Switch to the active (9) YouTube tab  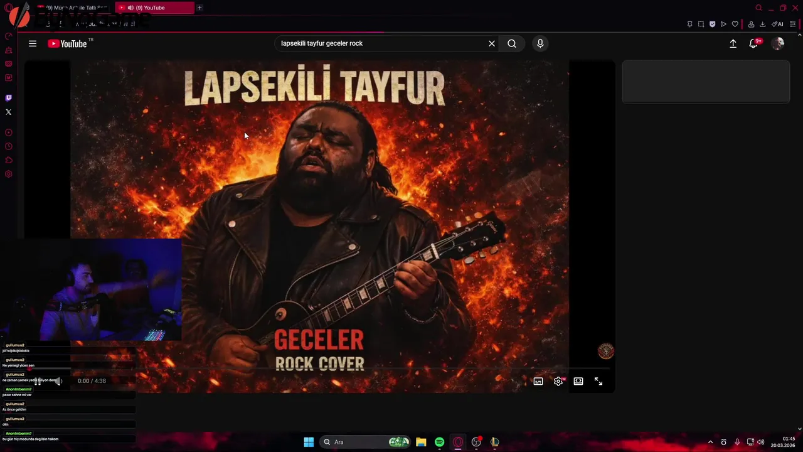point(154,8)
